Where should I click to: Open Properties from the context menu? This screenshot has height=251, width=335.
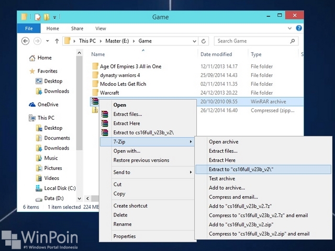[148, 236]
